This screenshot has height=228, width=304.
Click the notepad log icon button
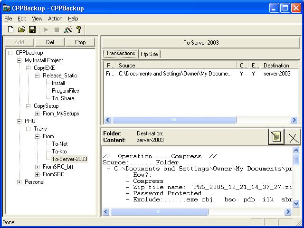[x=276, y=137]
